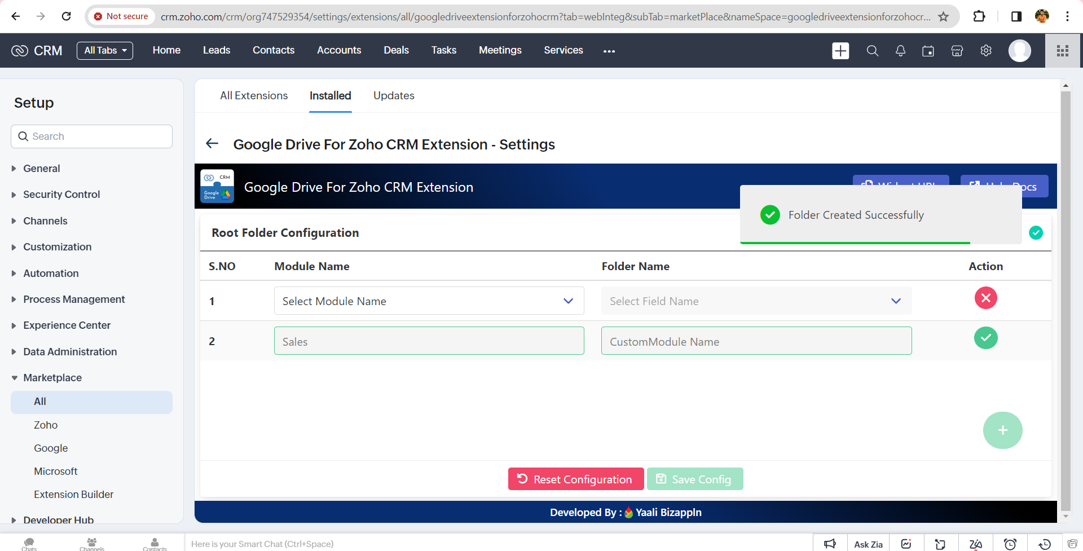The width and height of the screenshot is (1083, 551).
Task: Click the red delete icon in row 1
Action: click(985, 298)
